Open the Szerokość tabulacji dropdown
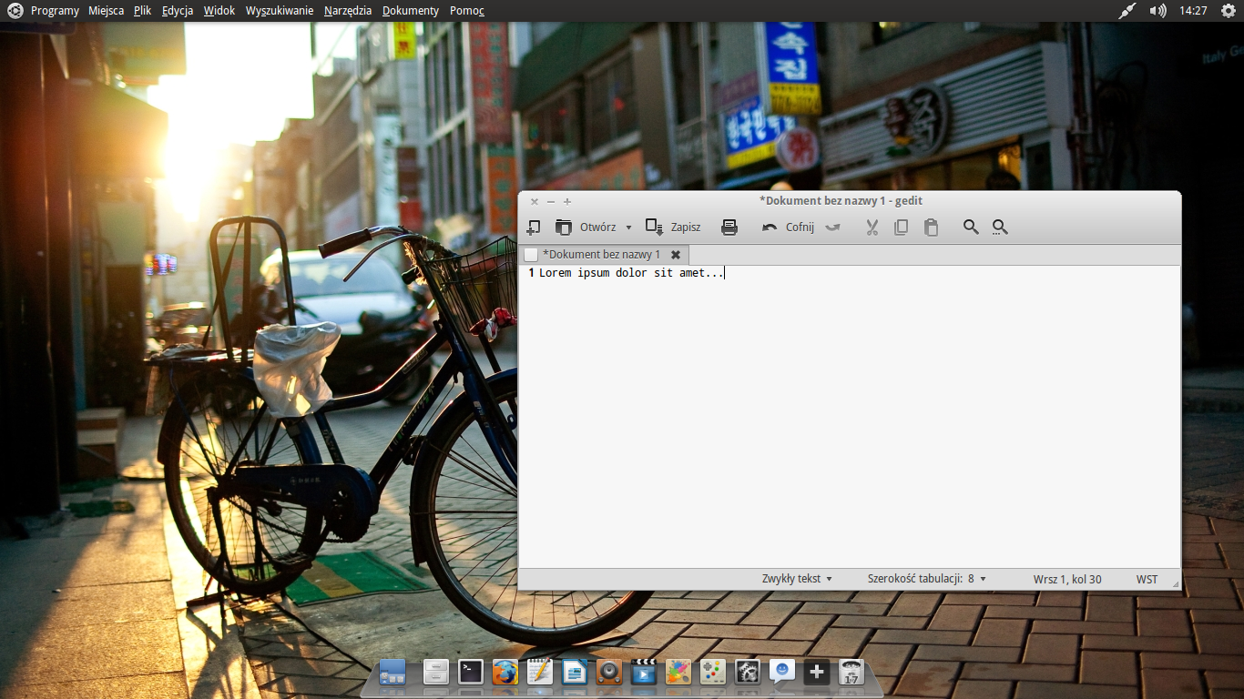Screen dimensions: 1244x699 click(927, 579)
